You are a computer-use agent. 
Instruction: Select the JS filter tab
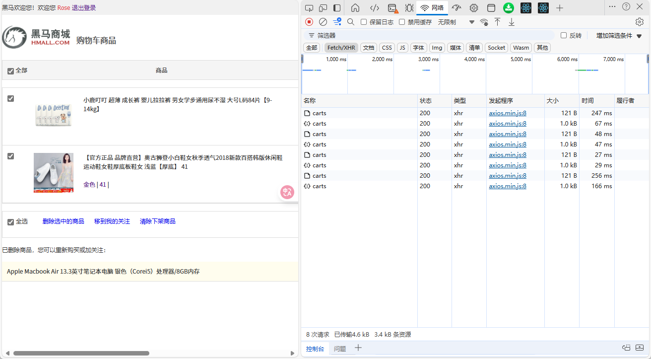(x=402, y=48)
